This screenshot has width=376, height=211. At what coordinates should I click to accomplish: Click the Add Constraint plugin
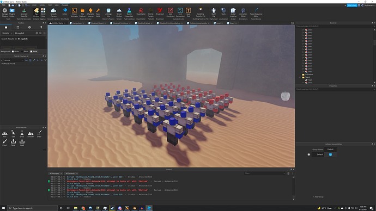171,12
